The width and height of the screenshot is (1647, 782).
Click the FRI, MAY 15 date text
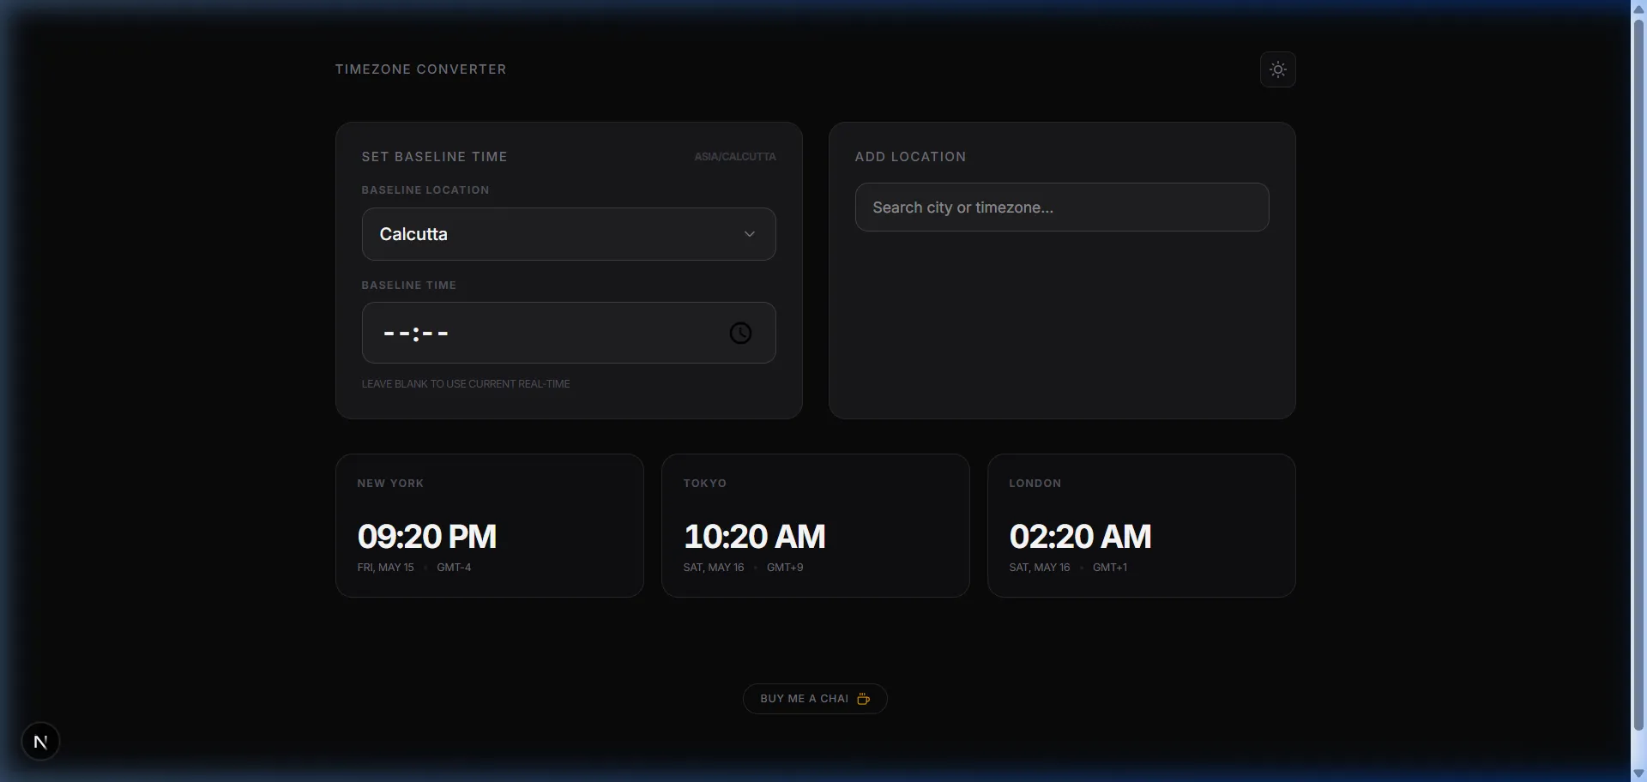tap(385, 568)
